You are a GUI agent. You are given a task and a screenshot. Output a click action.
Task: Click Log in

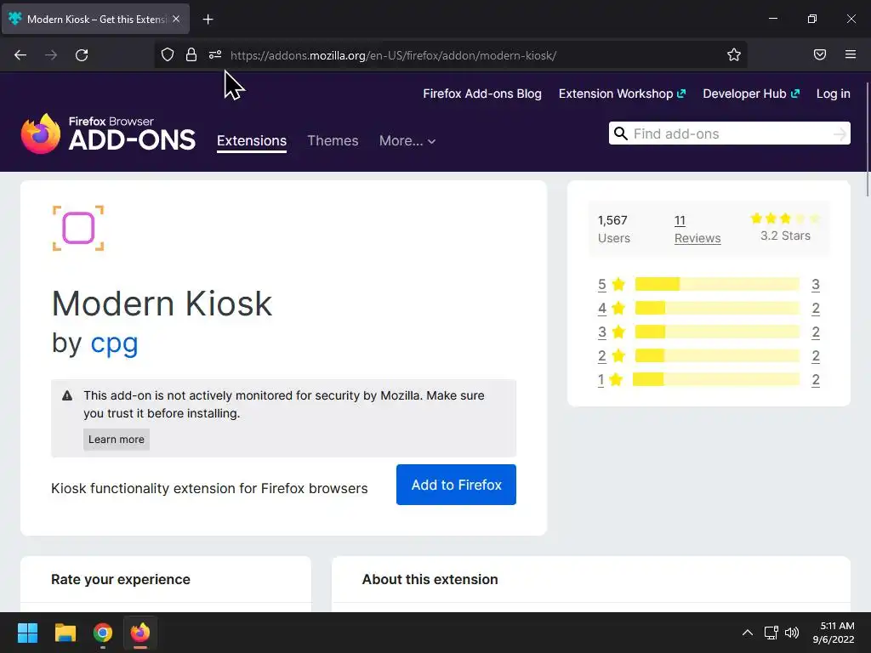834,94
